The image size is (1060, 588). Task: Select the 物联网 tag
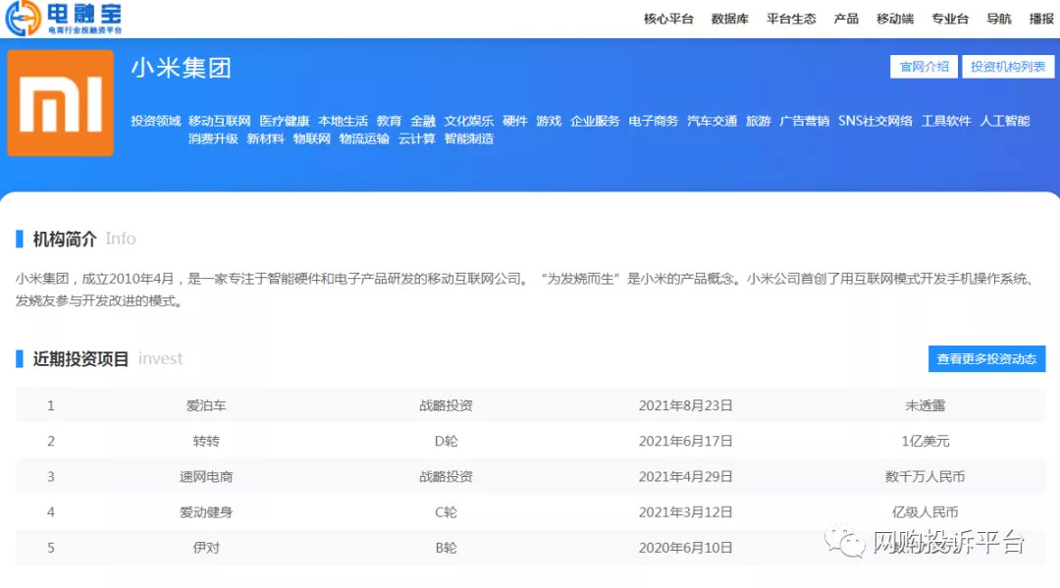click(x=311, y=138)
